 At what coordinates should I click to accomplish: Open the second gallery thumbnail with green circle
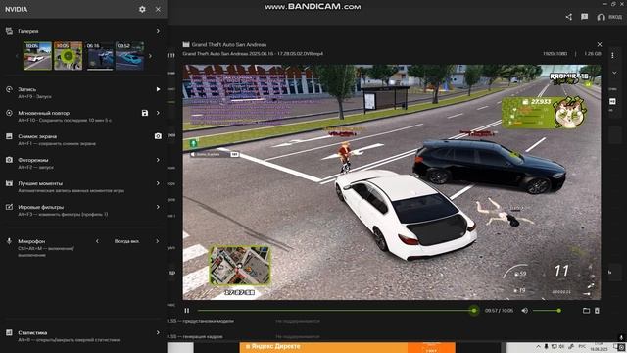point(68,56)
